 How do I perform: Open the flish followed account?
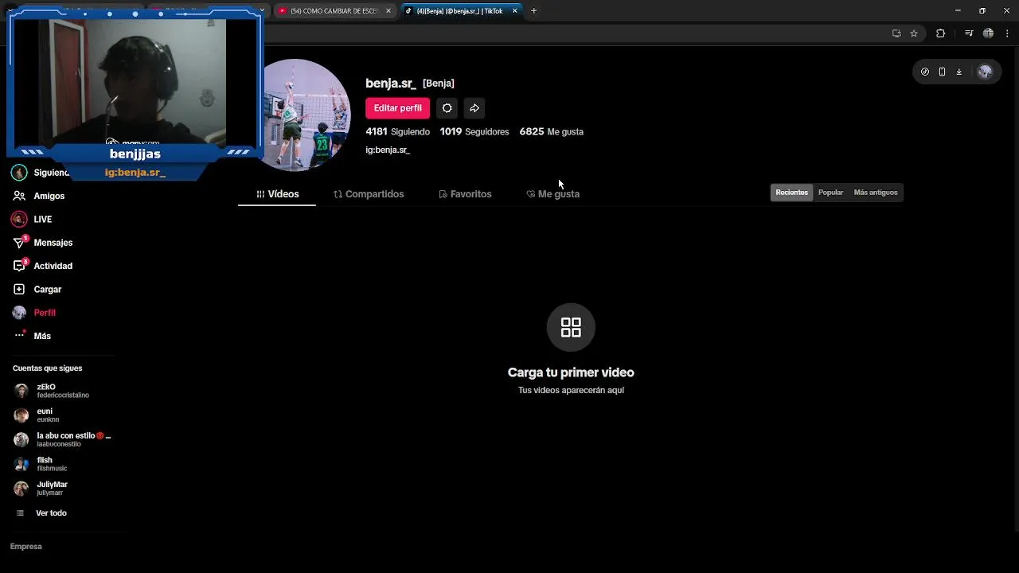pyautogui.click(x=62, y=464)
